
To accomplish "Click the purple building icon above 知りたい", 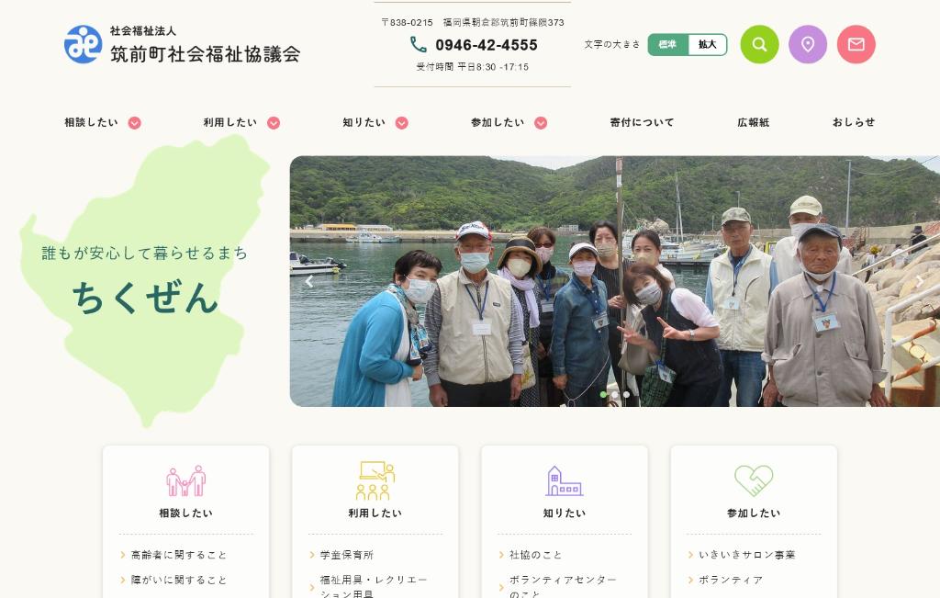I will (565, 480).
